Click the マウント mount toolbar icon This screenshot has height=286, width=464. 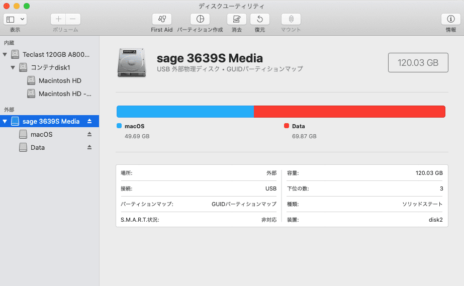291,19
